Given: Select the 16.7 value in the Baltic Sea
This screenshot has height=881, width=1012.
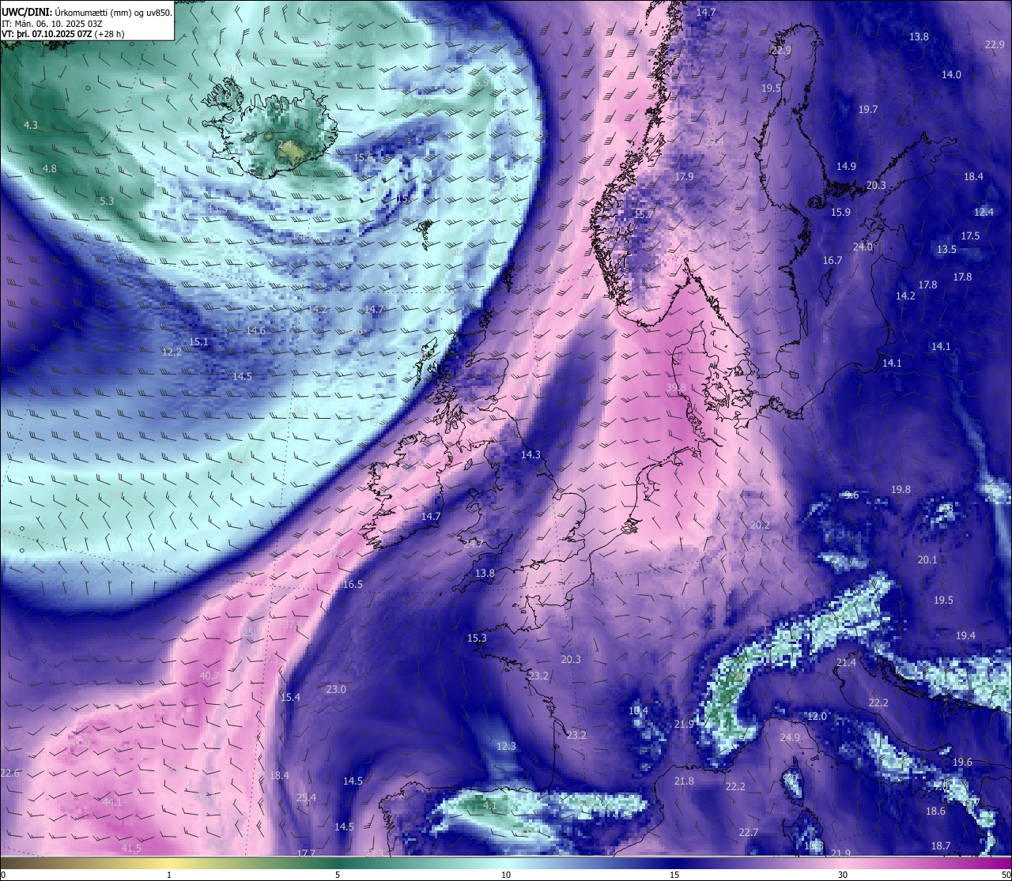Looking at the screenshot, I should 833,260.
